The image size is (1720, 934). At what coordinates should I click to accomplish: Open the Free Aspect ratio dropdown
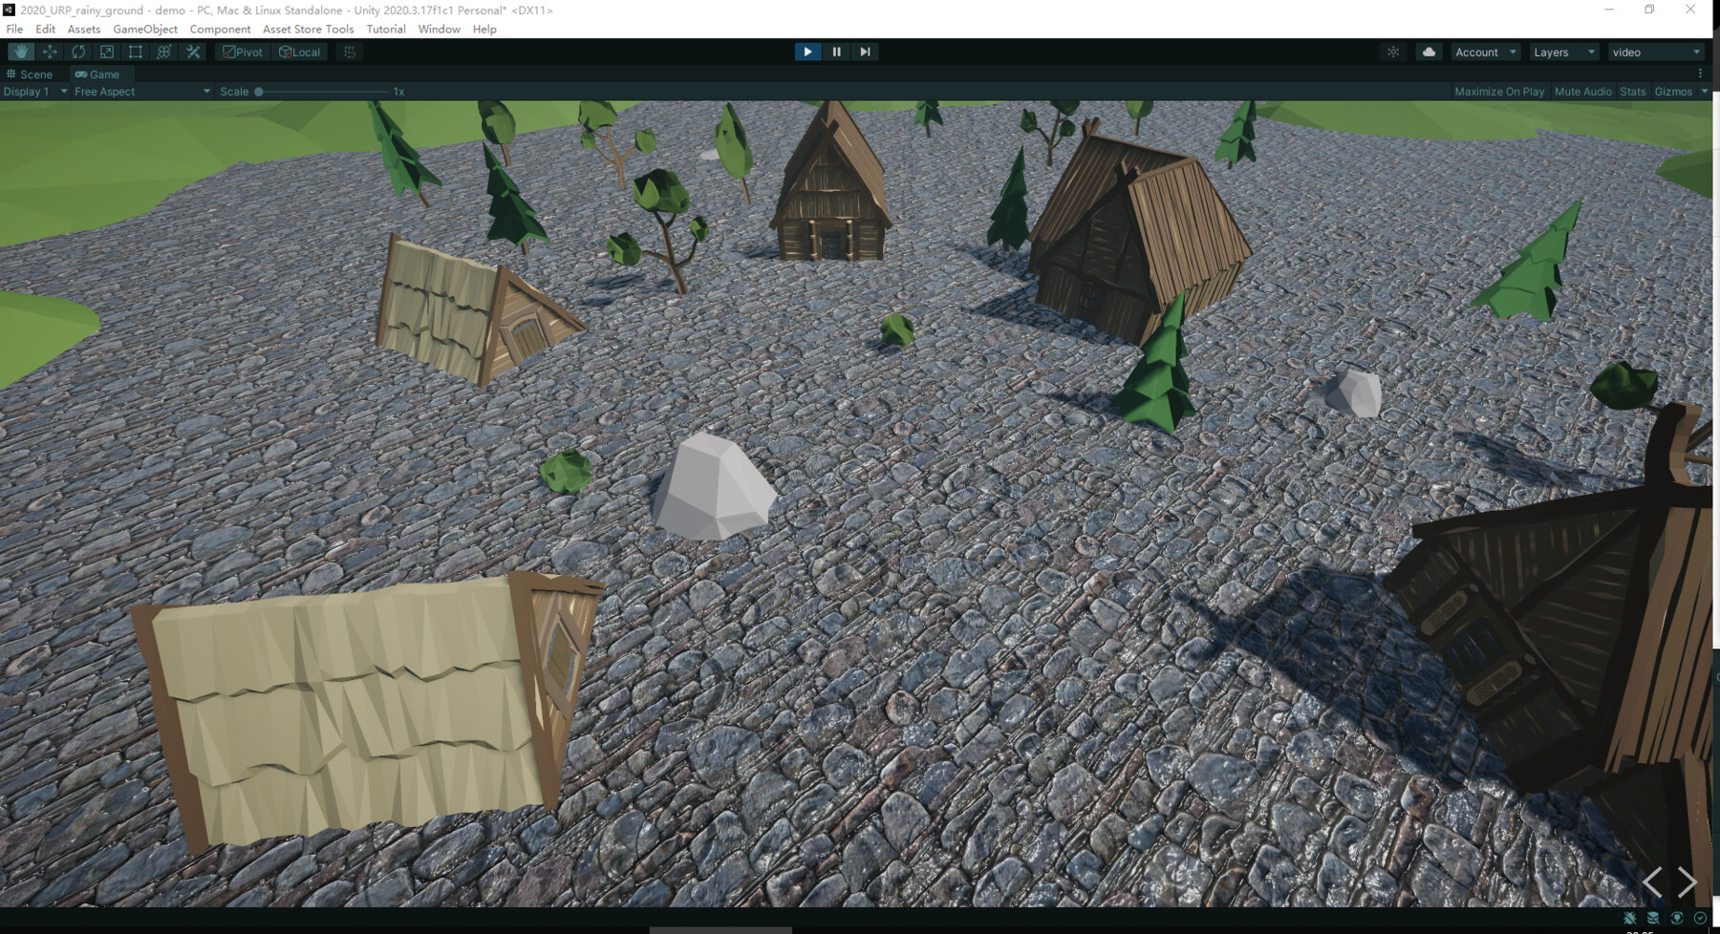(x=139, y=91)
